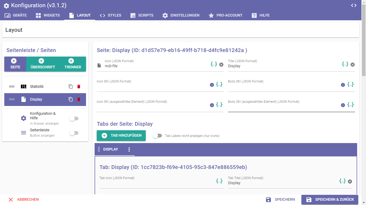Open JSON editor for Icon Stil ausgewähltes Element
Viewport: 366px width, 205px height.
pos(219,105)
